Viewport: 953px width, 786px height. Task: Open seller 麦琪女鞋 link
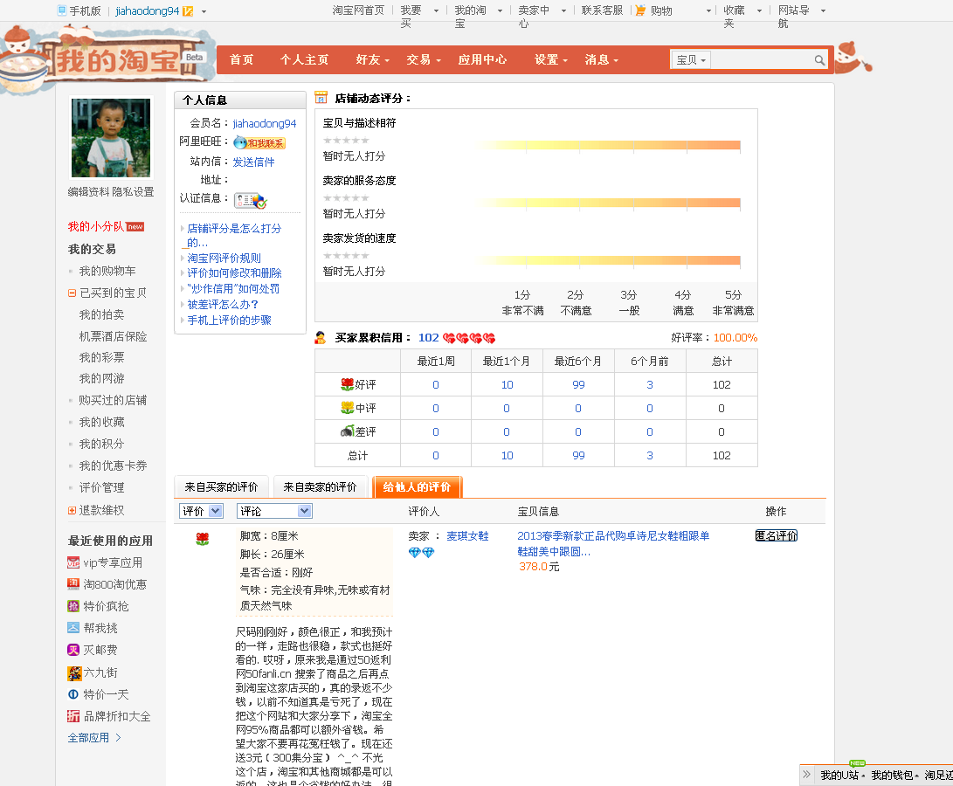click(467, 536)
